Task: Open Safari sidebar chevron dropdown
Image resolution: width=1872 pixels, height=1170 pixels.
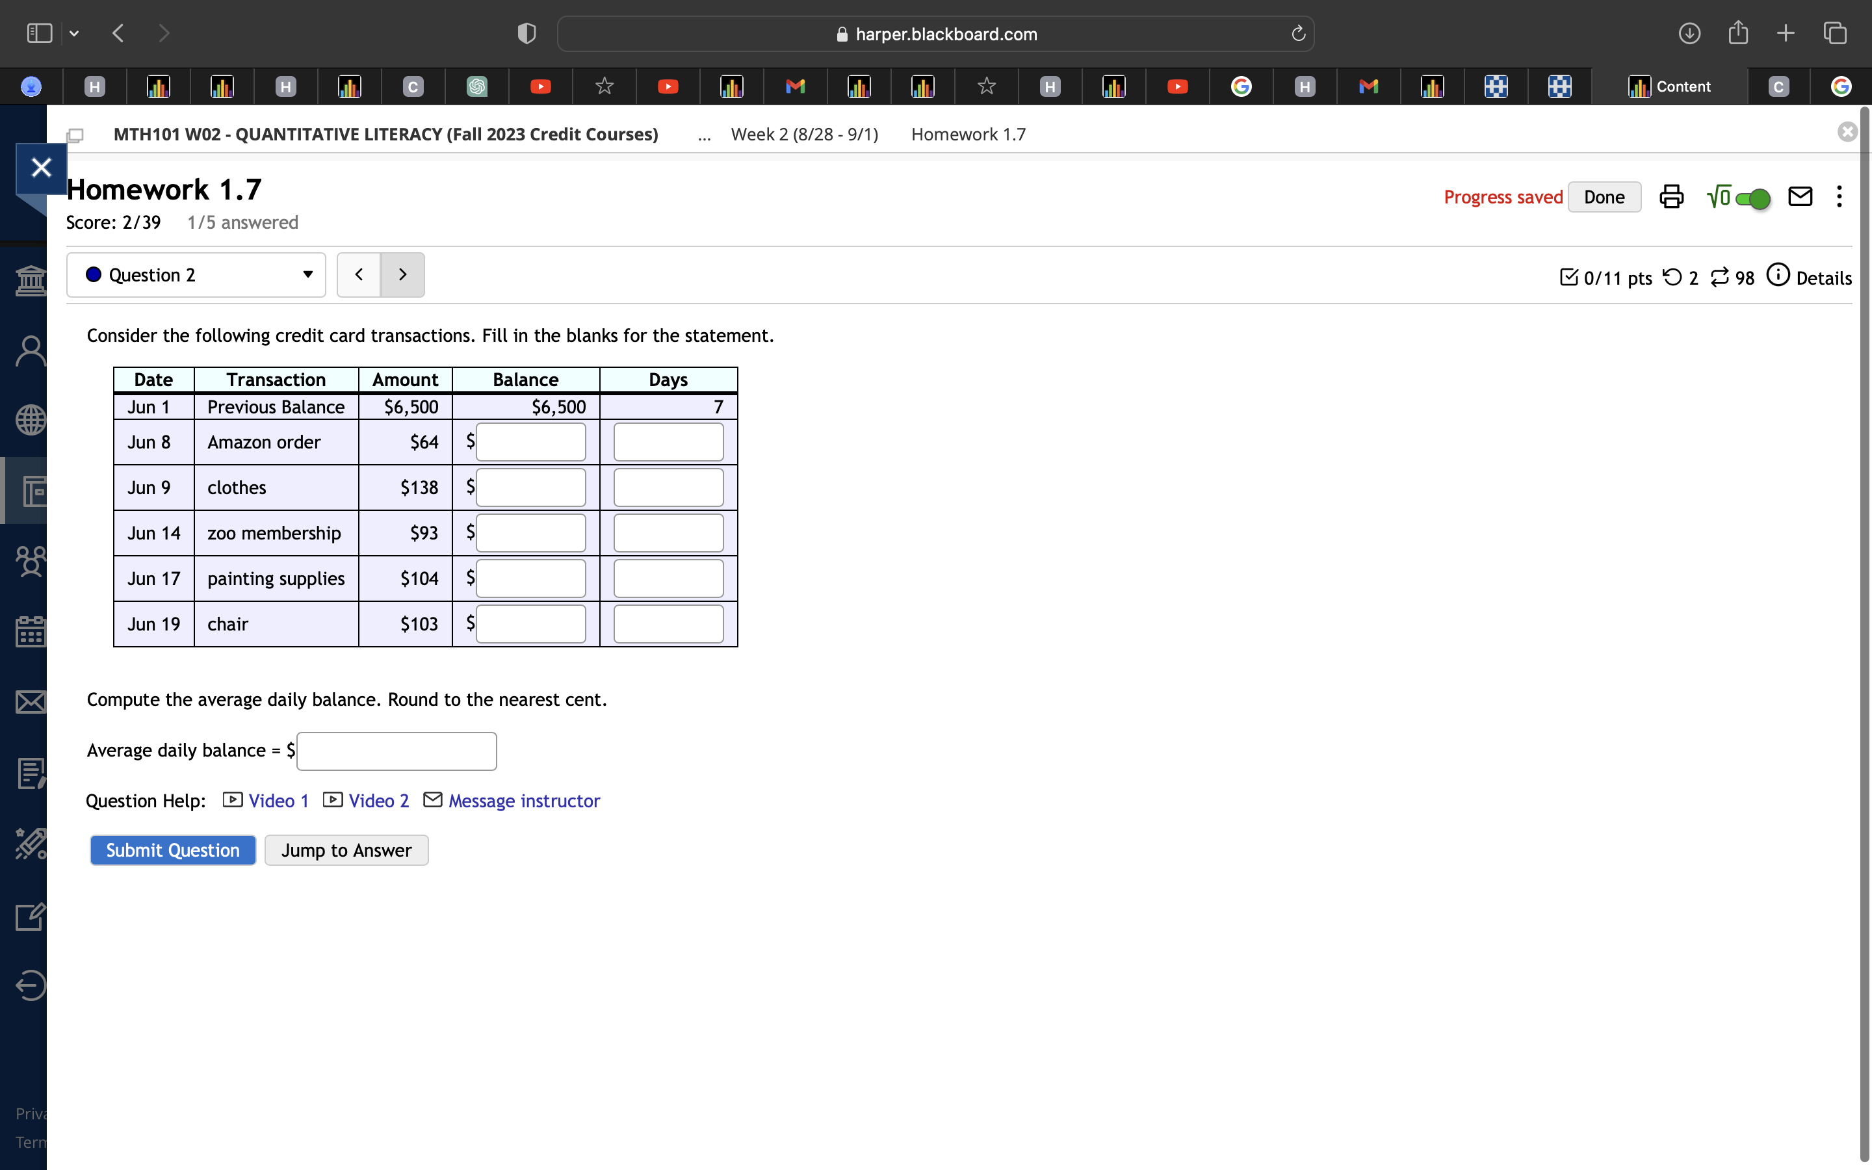Action: point(74,33)
